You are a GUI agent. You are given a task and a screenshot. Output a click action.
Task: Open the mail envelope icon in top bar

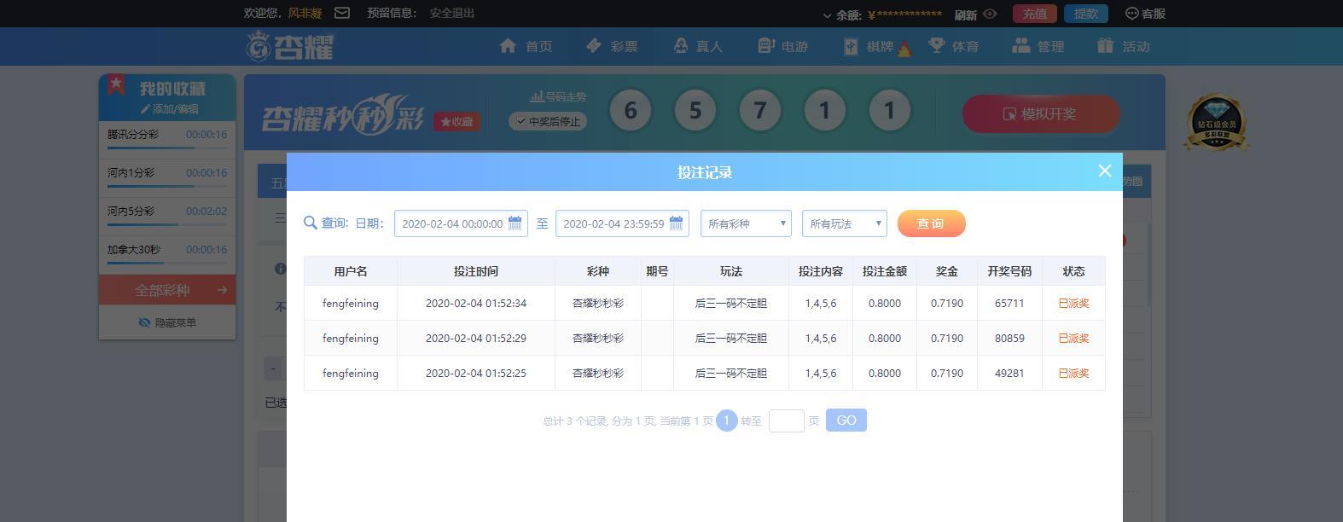tap(342, 13)
